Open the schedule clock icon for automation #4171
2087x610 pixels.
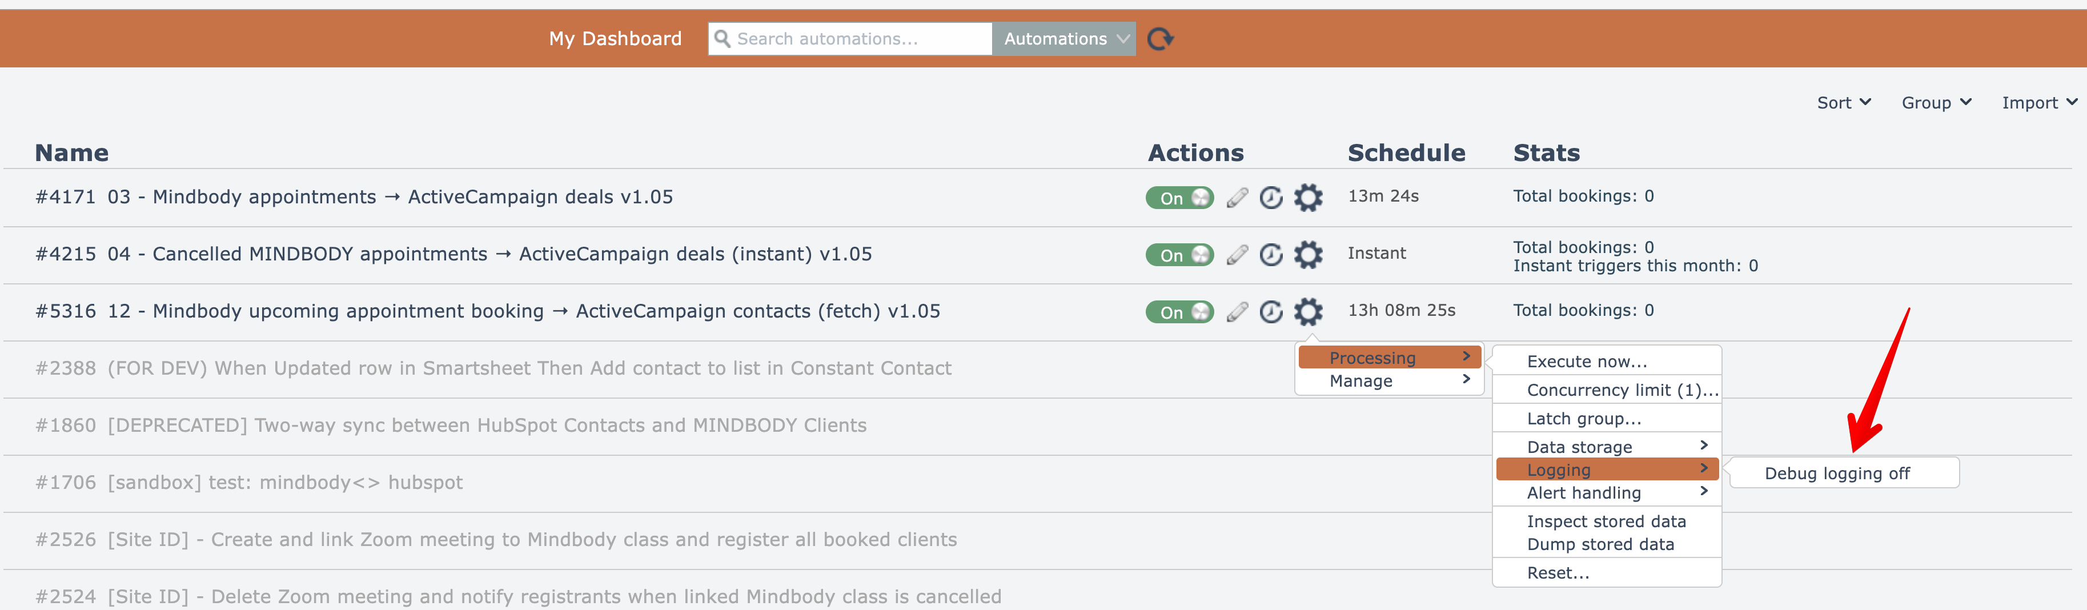coord(1271,198)
